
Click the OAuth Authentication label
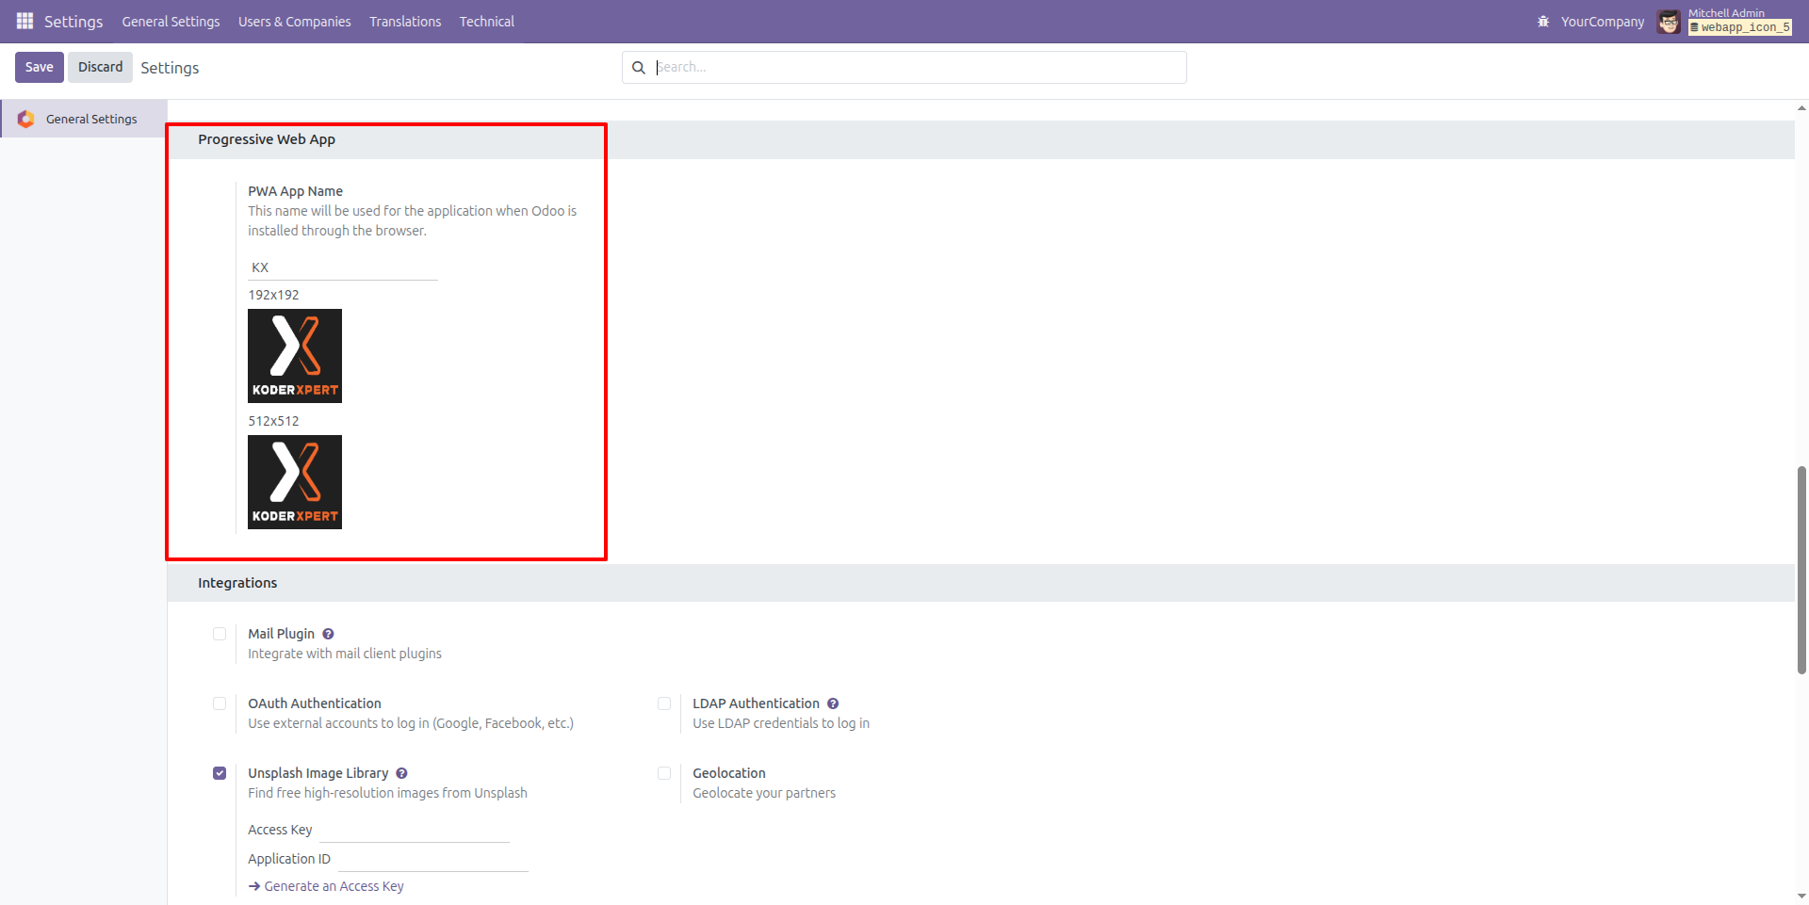tap(315, 703)
